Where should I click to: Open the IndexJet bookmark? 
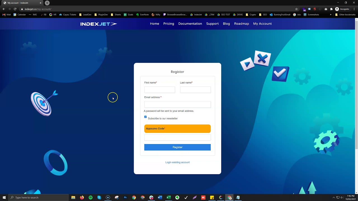coord(196,15)
